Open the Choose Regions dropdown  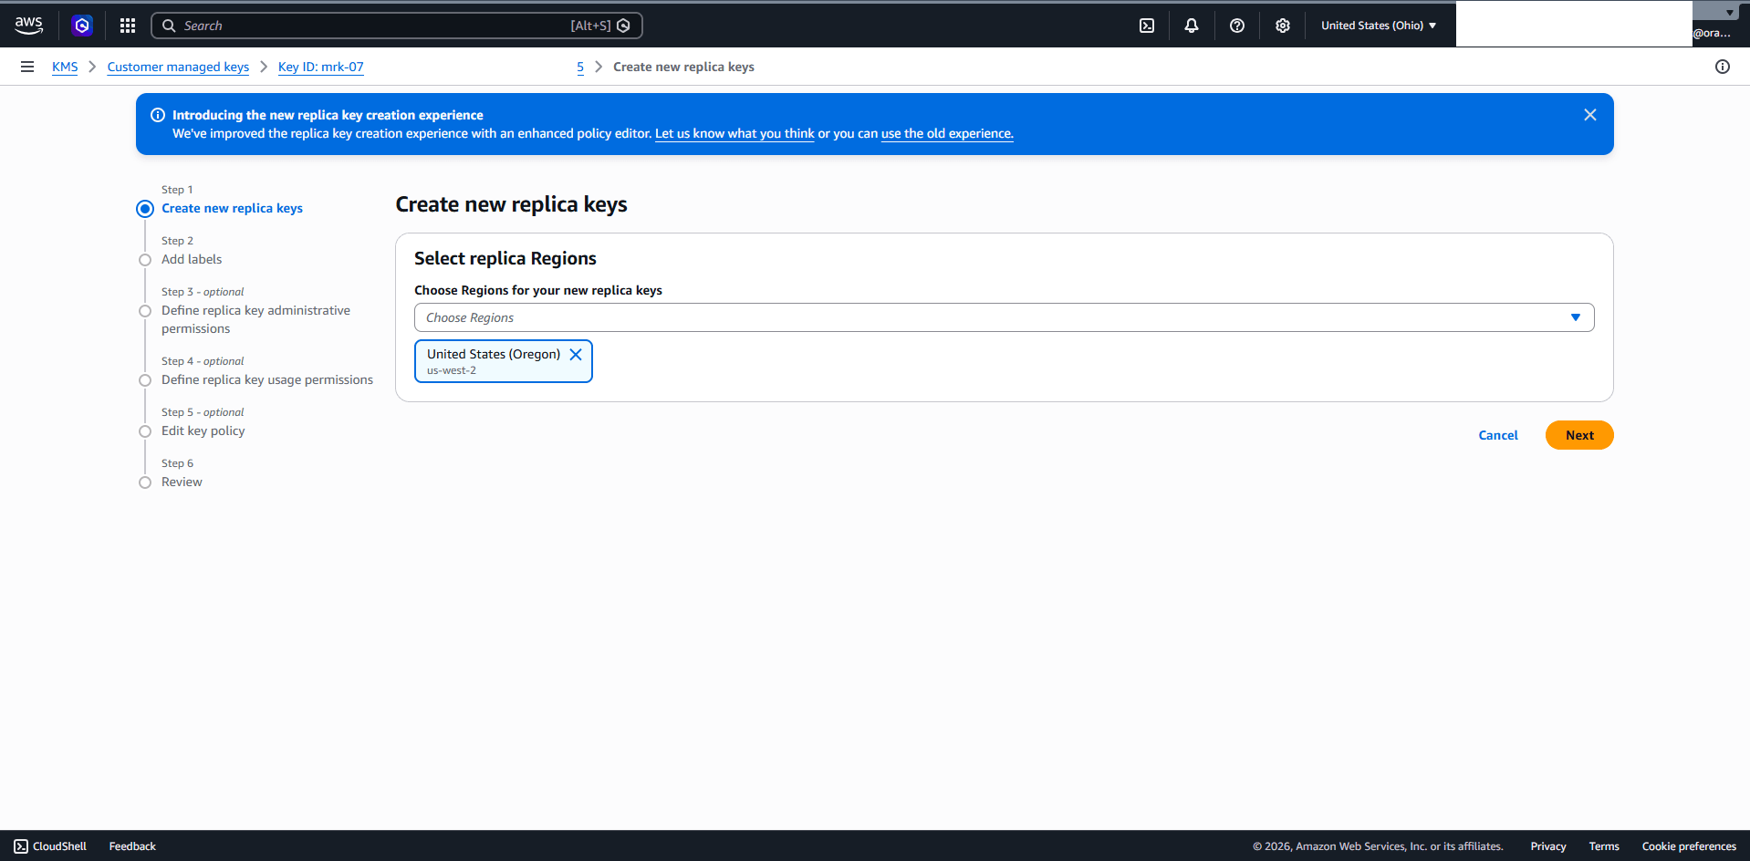tap(1004, 316)
